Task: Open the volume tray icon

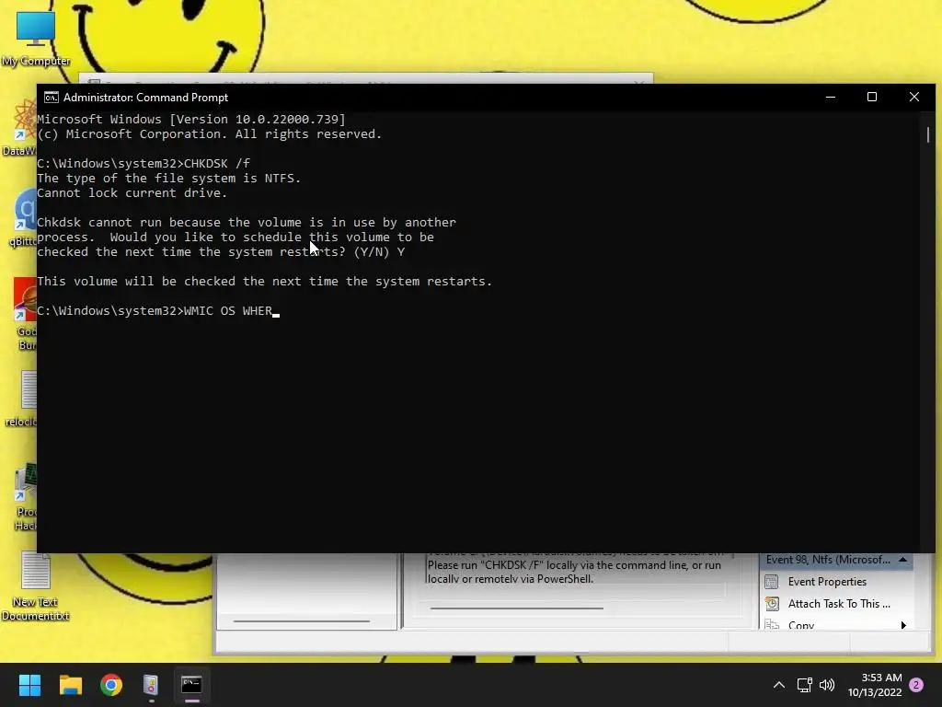Action: (827, 685)
